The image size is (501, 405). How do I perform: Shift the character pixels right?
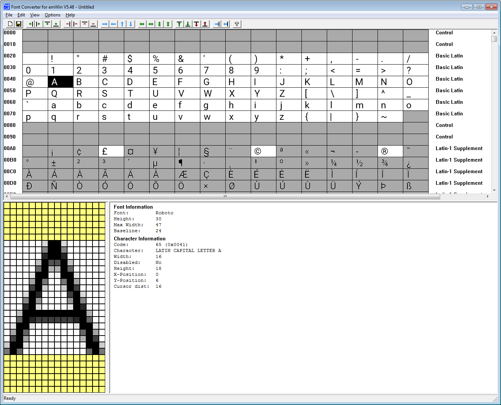(104, 24)
